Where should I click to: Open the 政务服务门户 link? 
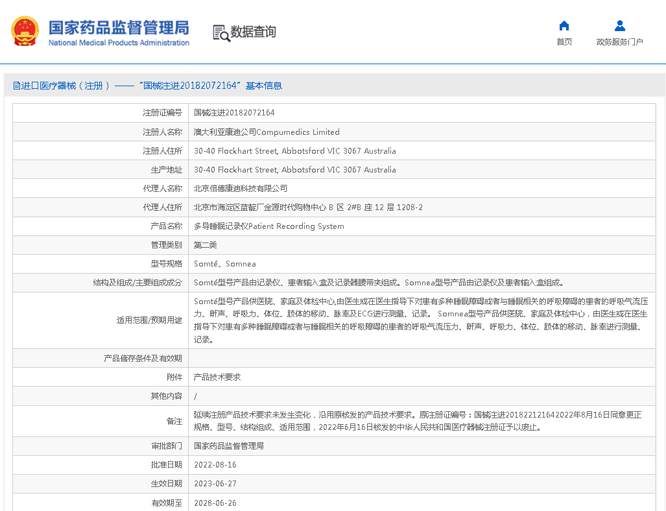pyautogui.click(x=620, y=42)
